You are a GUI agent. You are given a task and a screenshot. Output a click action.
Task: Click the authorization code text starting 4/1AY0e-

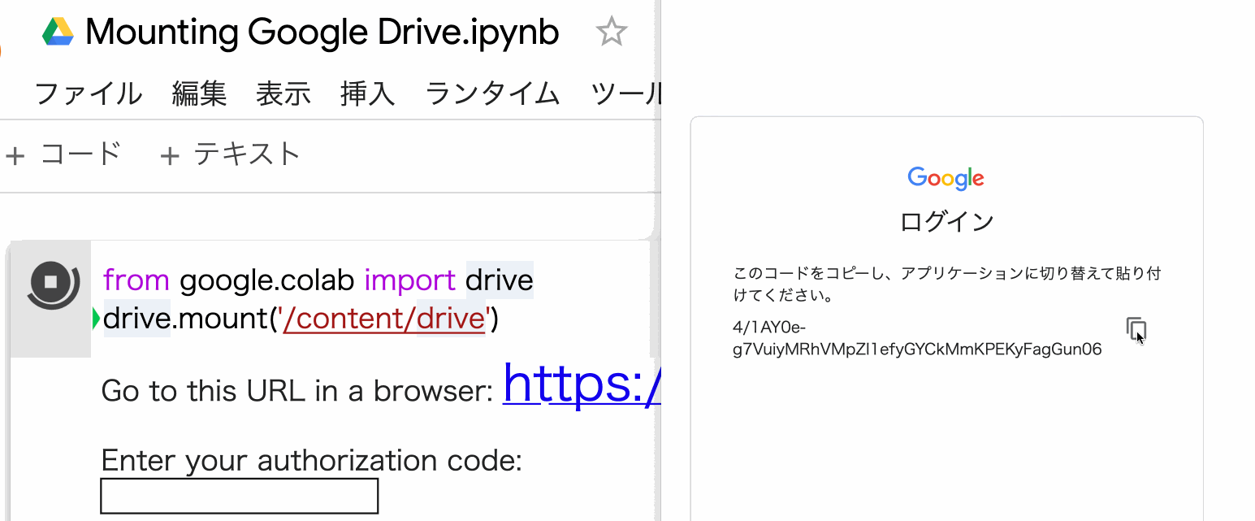pos(916,339)
